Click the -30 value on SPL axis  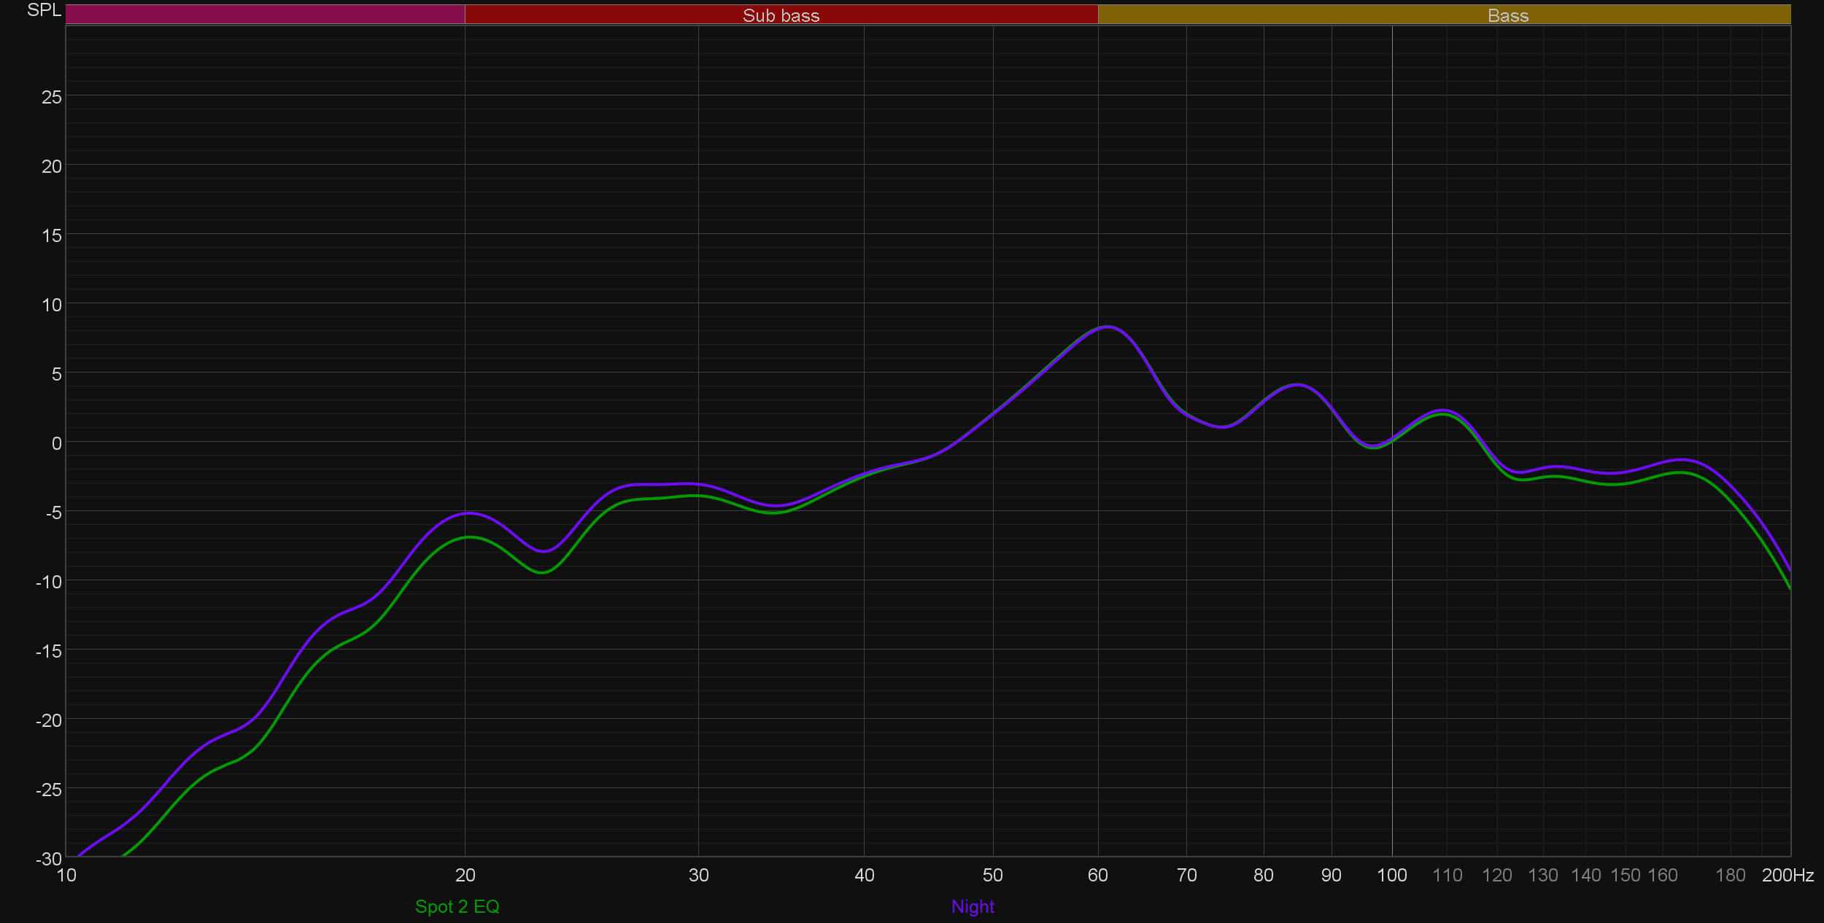click(49, 859)
